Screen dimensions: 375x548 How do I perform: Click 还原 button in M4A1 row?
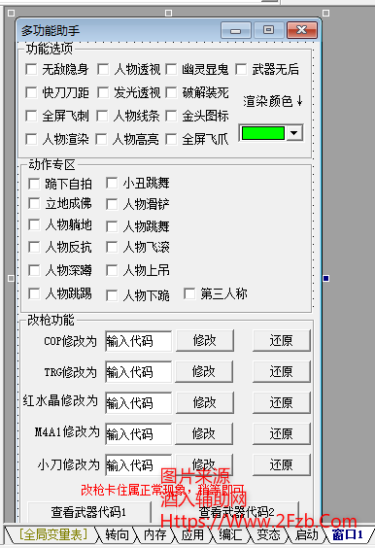[282, 433]
